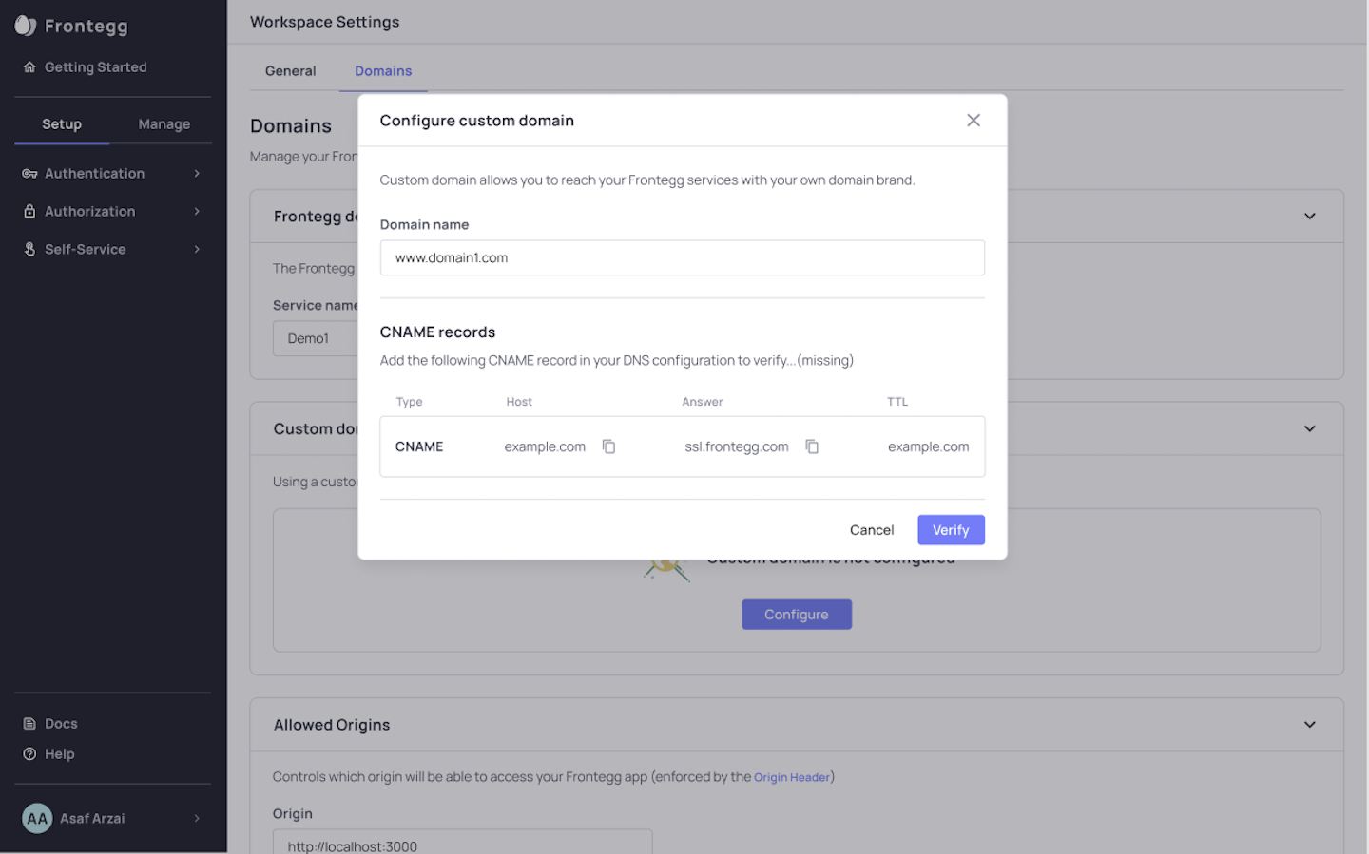The width and height of the screenshot is (1369, 854).
Task: Copy the ssl.frontegg.com answer value
Action: coord(812,446)
